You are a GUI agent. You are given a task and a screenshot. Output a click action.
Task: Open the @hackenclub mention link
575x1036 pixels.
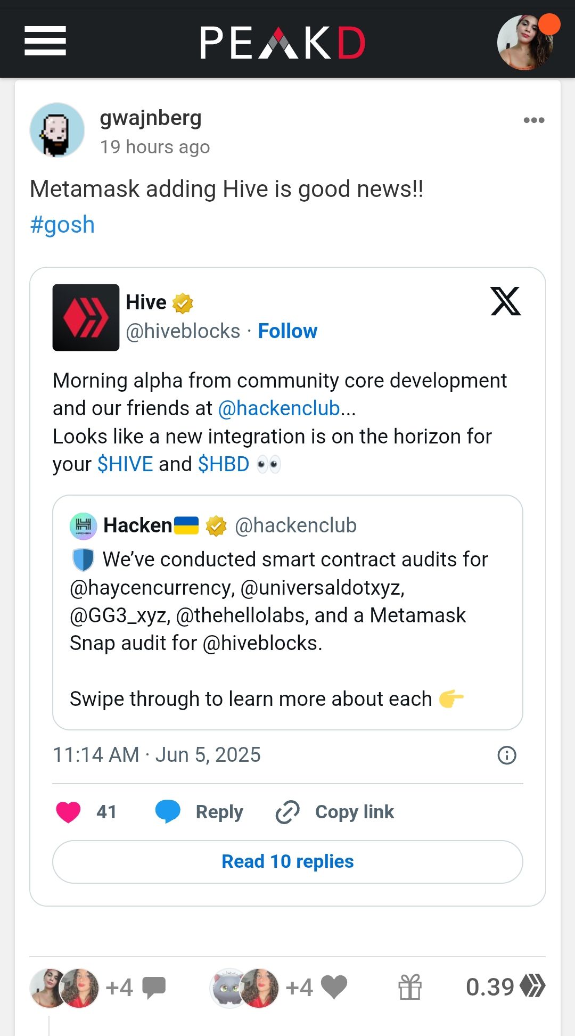279,408
